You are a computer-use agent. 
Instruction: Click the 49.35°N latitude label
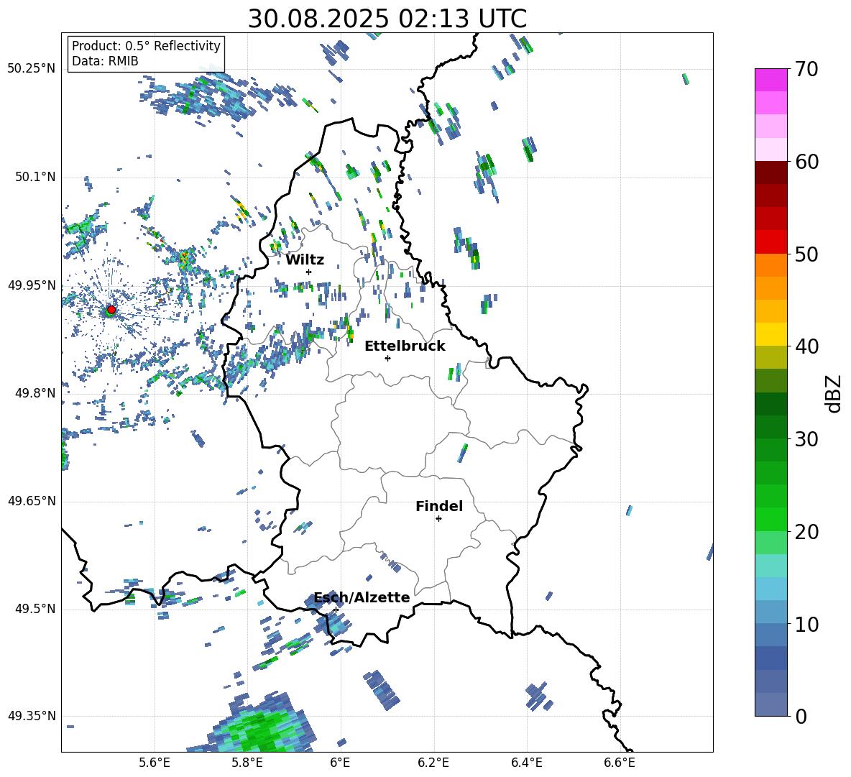coord(31,716)
